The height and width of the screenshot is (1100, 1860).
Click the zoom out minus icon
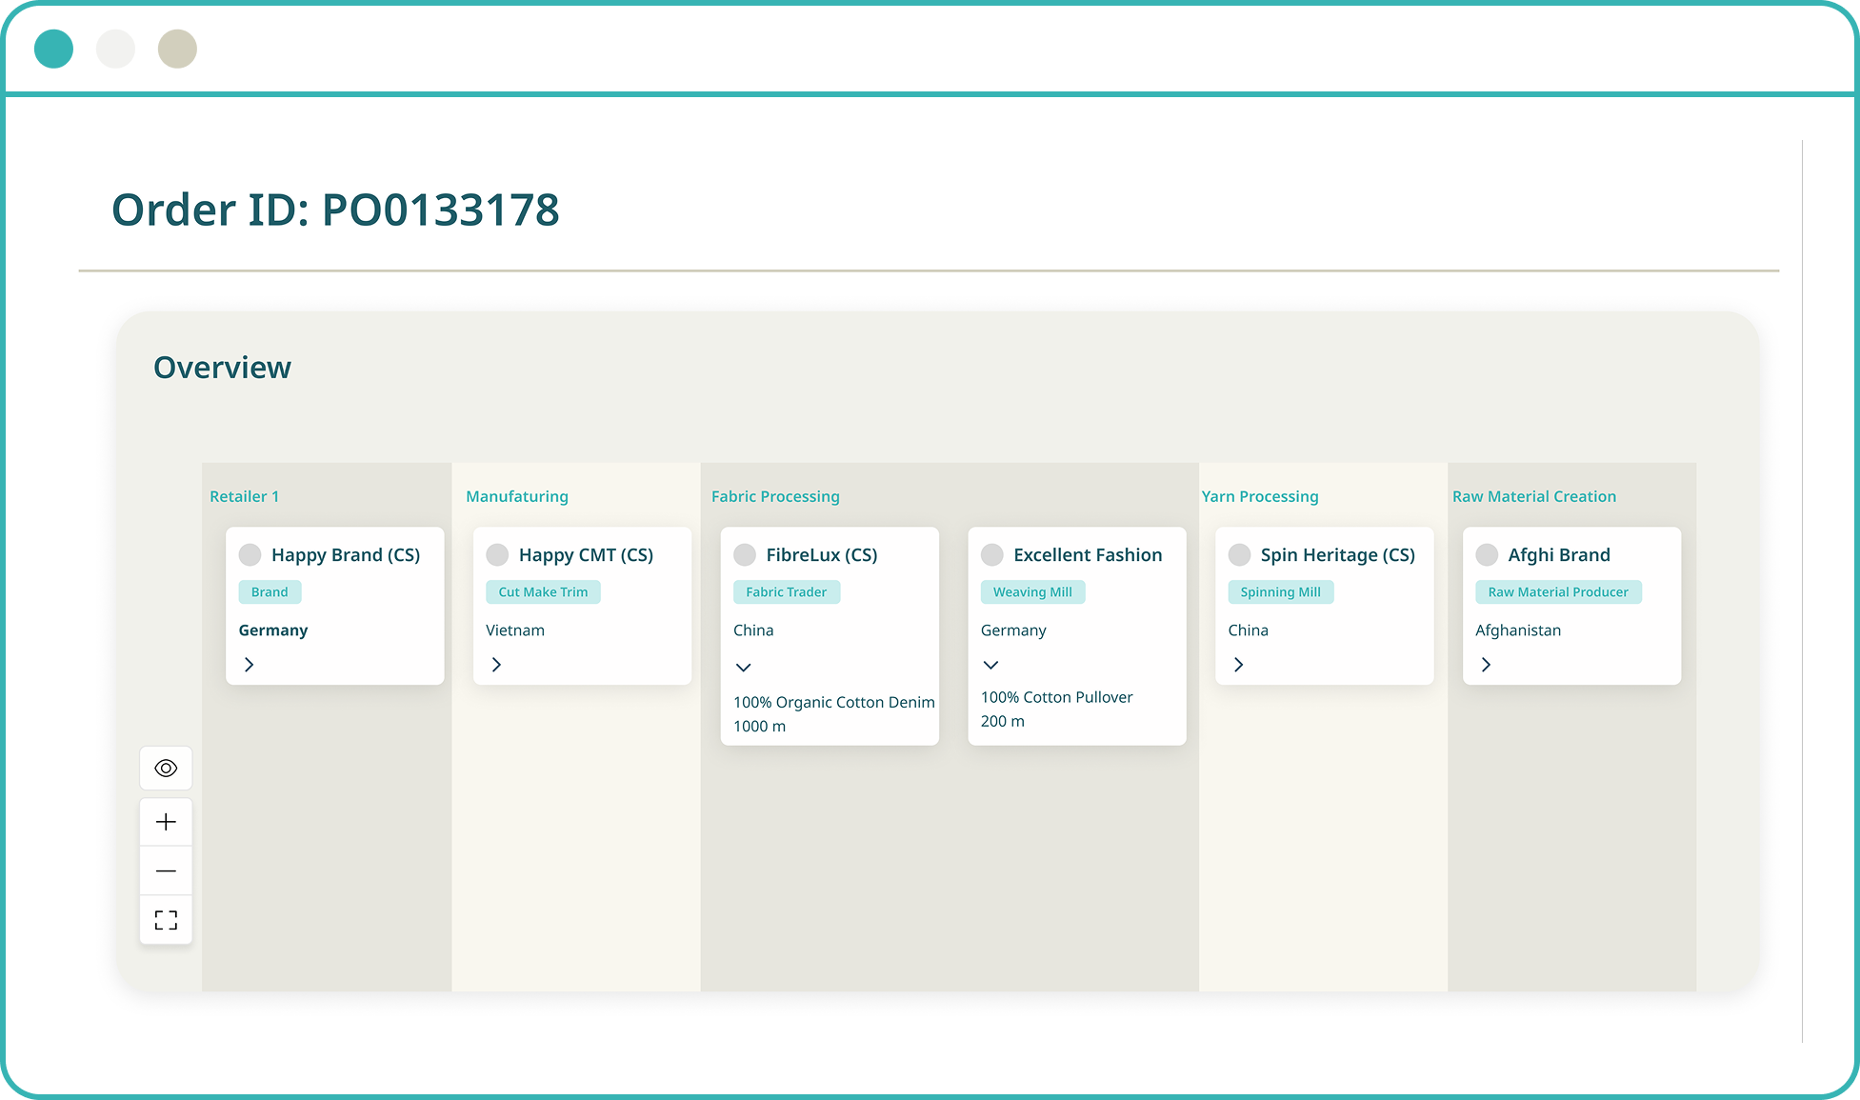point(166,871)
